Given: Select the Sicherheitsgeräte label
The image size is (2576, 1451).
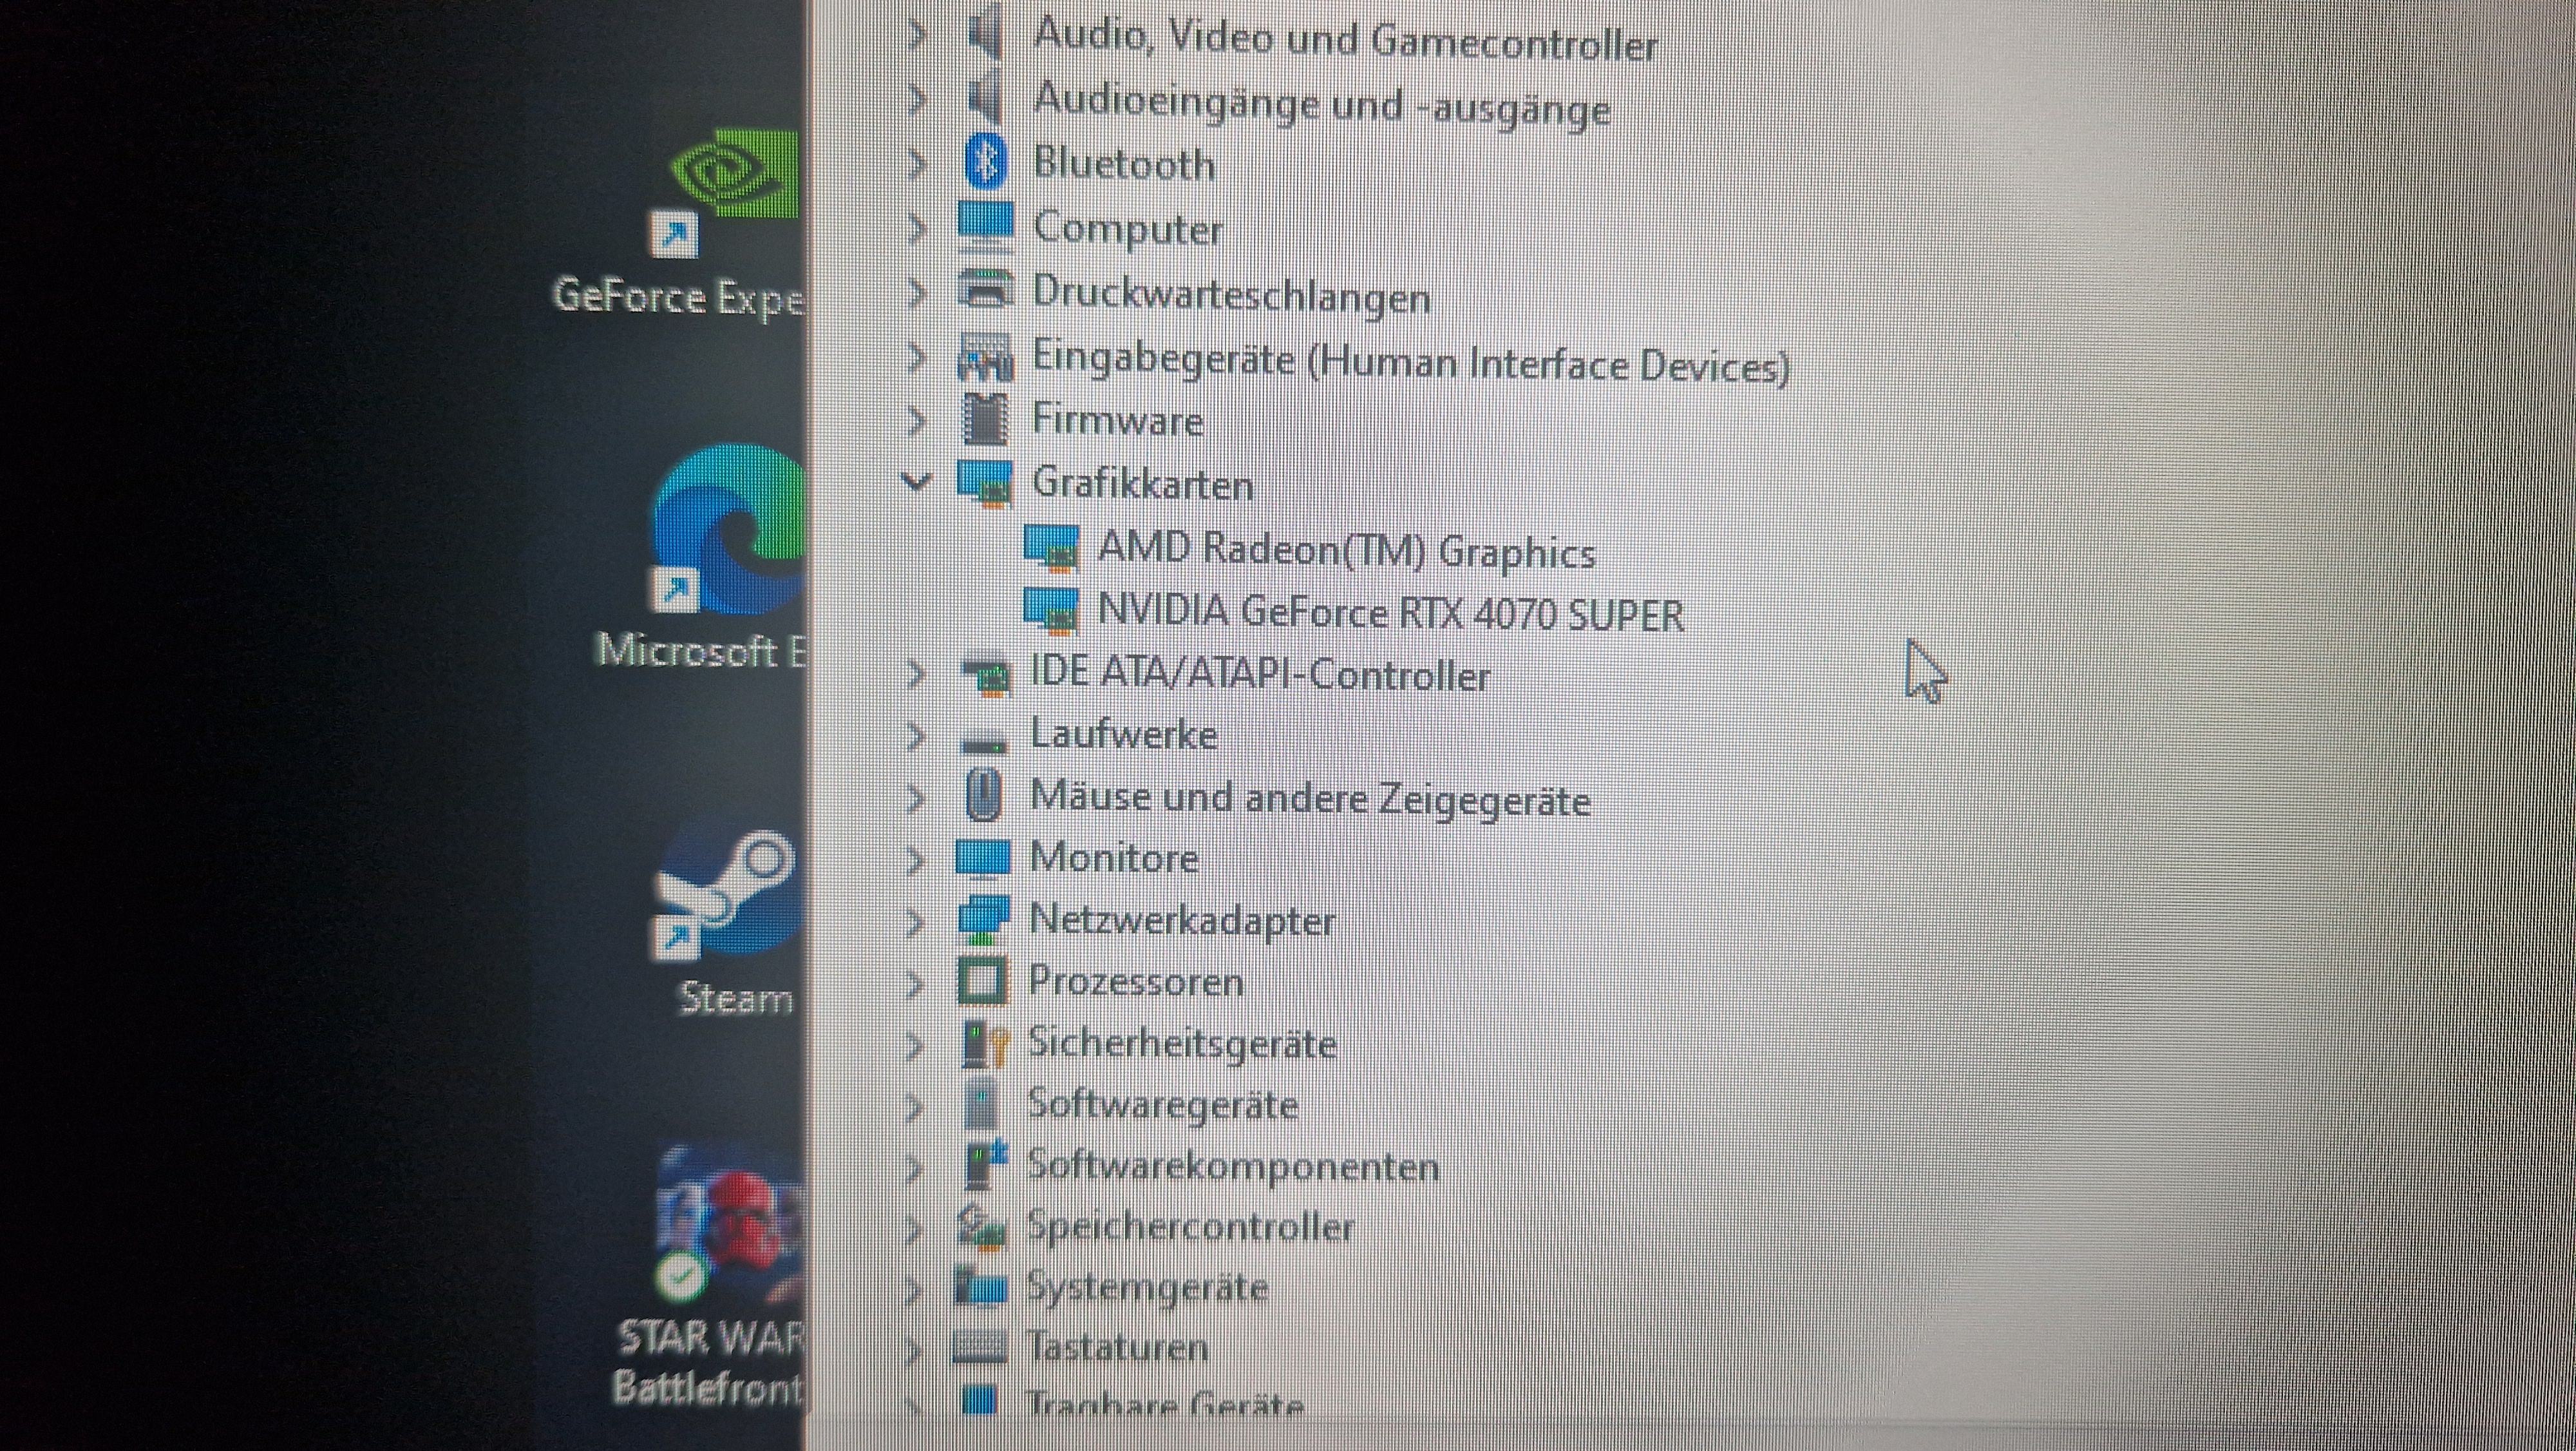Looking at the screenshot, I should pyautogui.click(x=1182, y=1044).
